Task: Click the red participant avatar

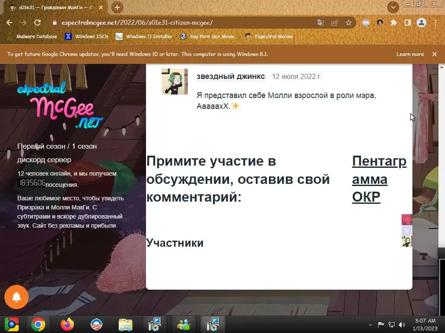Action: (x=407, y=219)
